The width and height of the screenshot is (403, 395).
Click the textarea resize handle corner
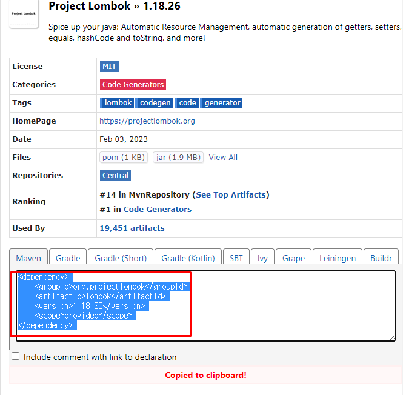click(x=393, y=339)
